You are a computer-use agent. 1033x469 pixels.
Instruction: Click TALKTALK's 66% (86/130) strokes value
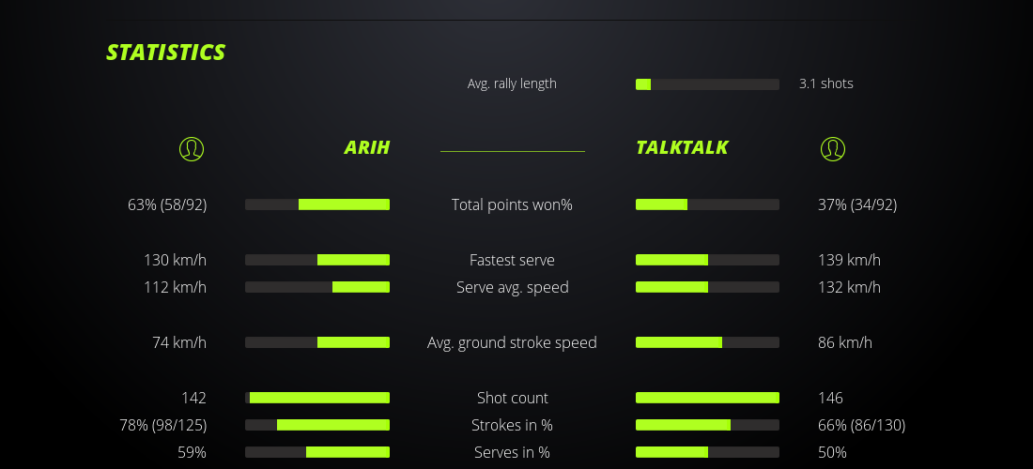(861, 425)
